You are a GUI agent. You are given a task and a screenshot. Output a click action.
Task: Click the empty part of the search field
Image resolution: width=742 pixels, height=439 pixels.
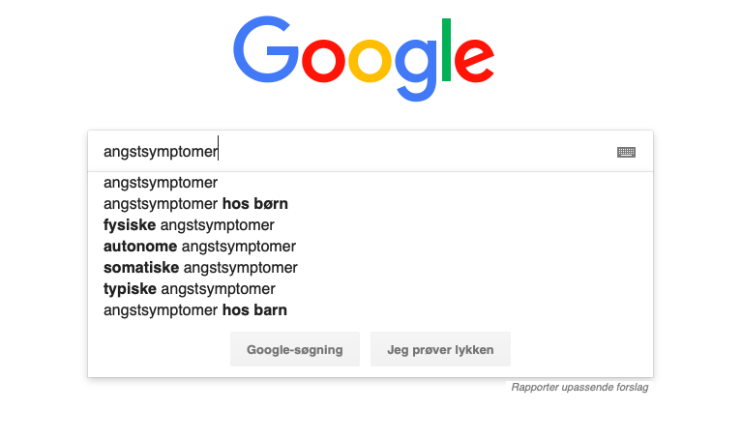pyautogui.click(x=416, y=152)
